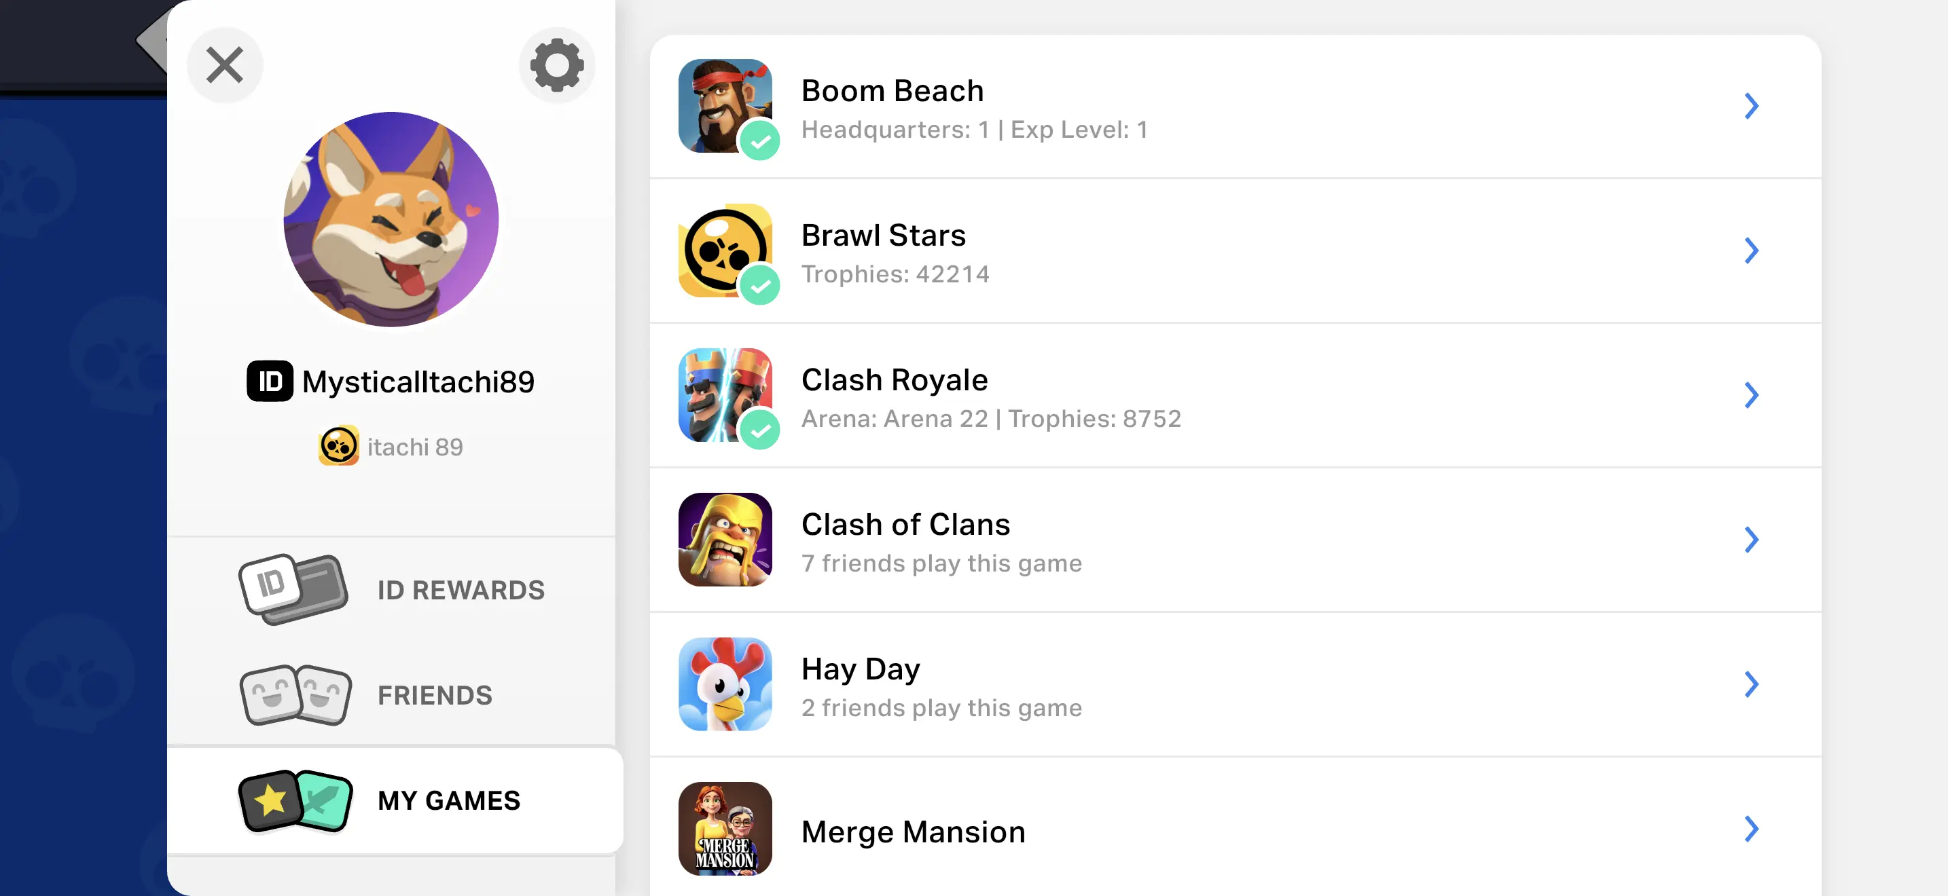The width and height of the screenshot is (1948, 896).
Task: Click the black ID badge beside username
Action: (269, 381)
